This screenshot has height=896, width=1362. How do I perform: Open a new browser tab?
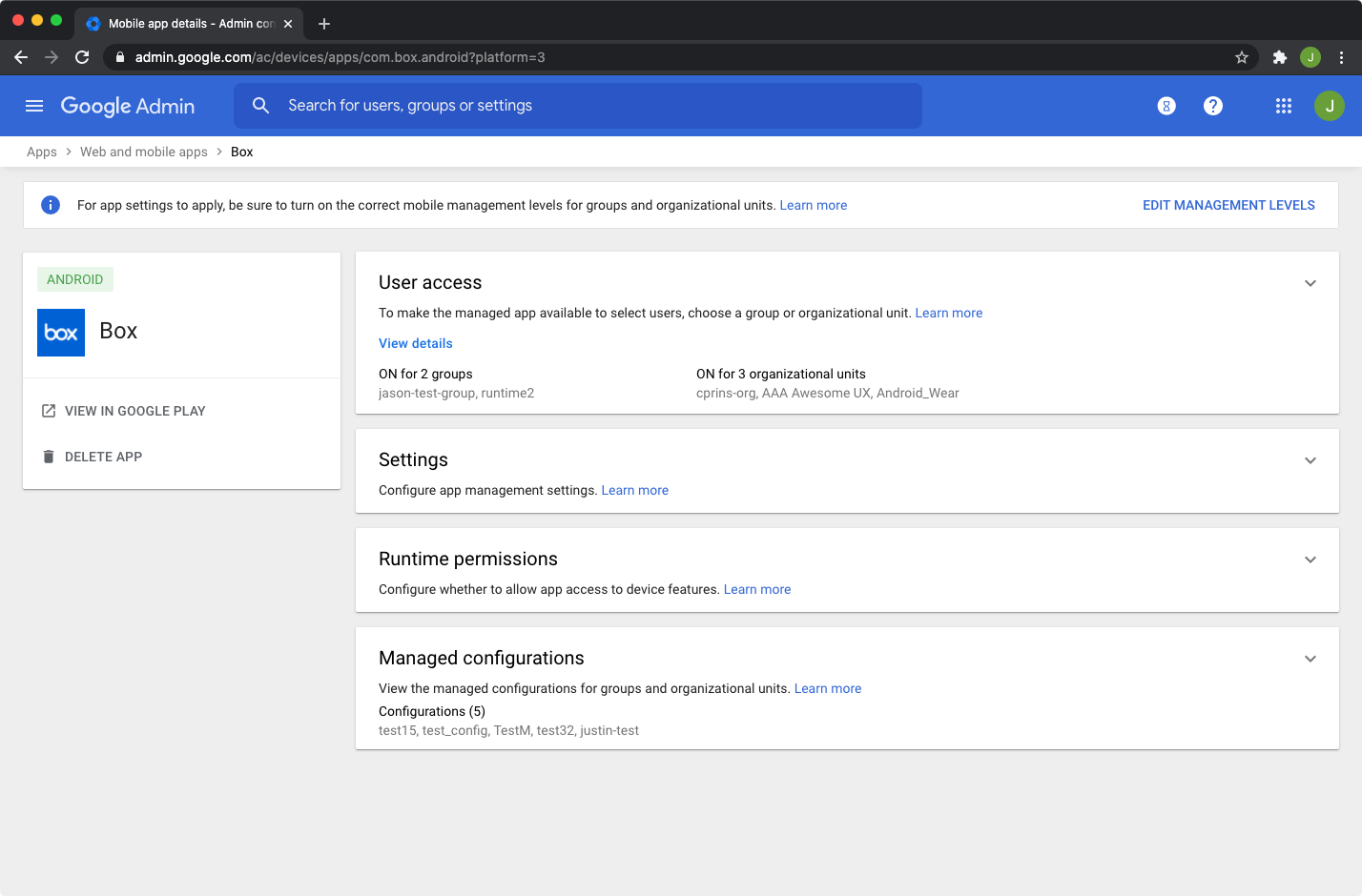324,24
